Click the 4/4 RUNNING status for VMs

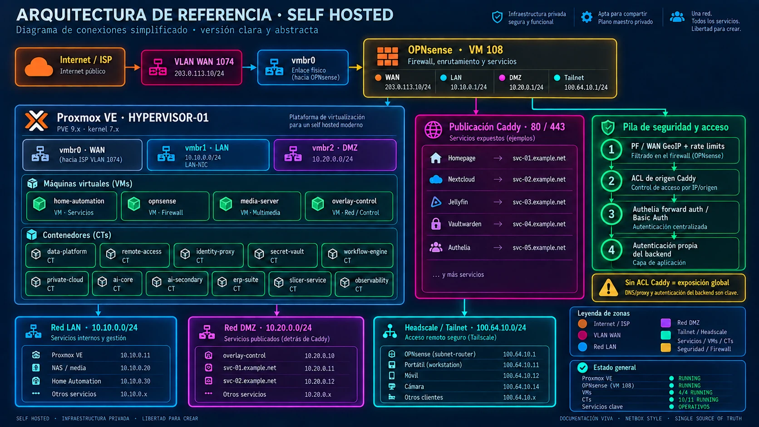(695, 393)
